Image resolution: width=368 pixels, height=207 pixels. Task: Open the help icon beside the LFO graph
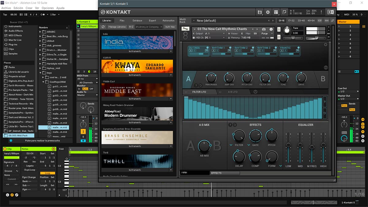pyautogui.click(x=325, y=102)
